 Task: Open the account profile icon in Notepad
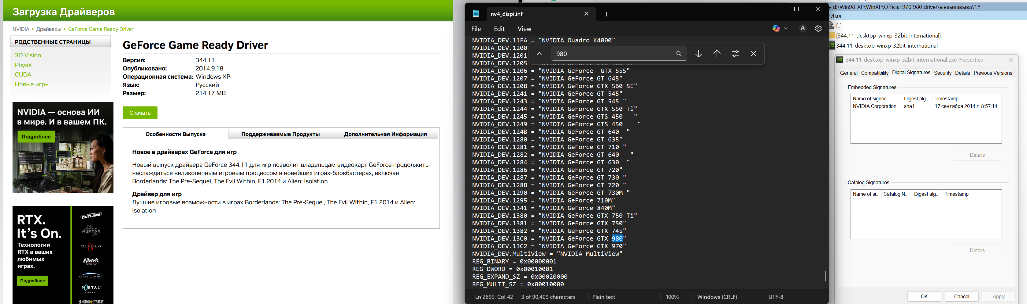(x=803, y=29)
